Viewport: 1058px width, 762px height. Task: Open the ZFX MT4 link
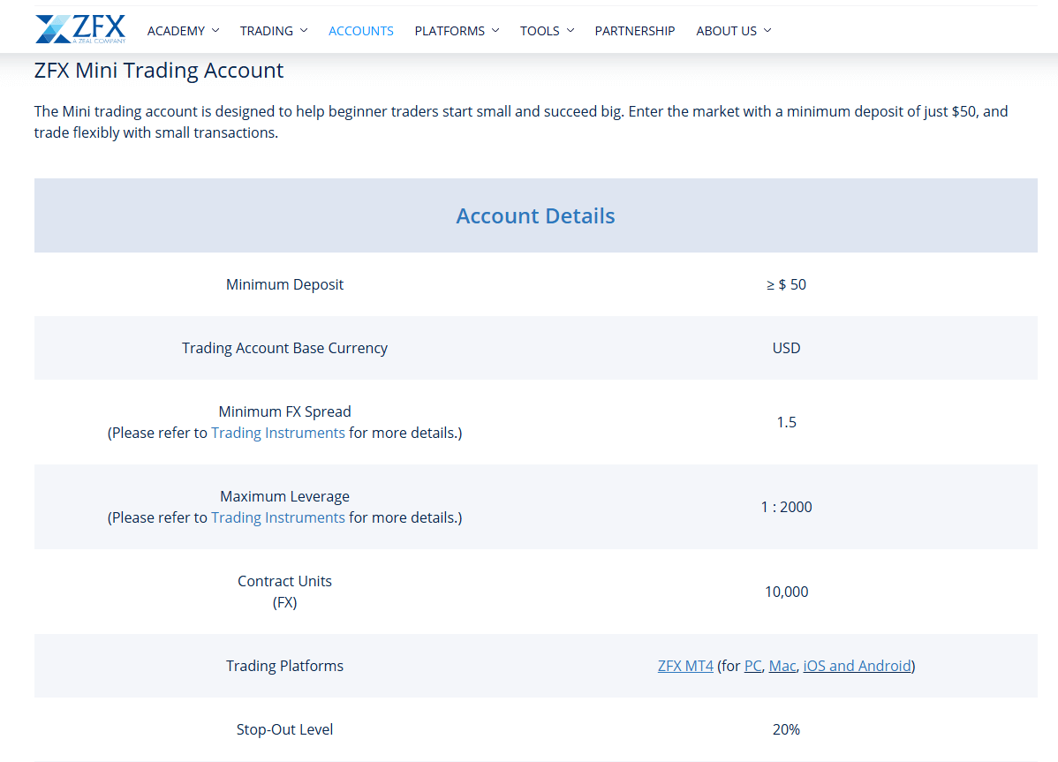click(685, 667)
